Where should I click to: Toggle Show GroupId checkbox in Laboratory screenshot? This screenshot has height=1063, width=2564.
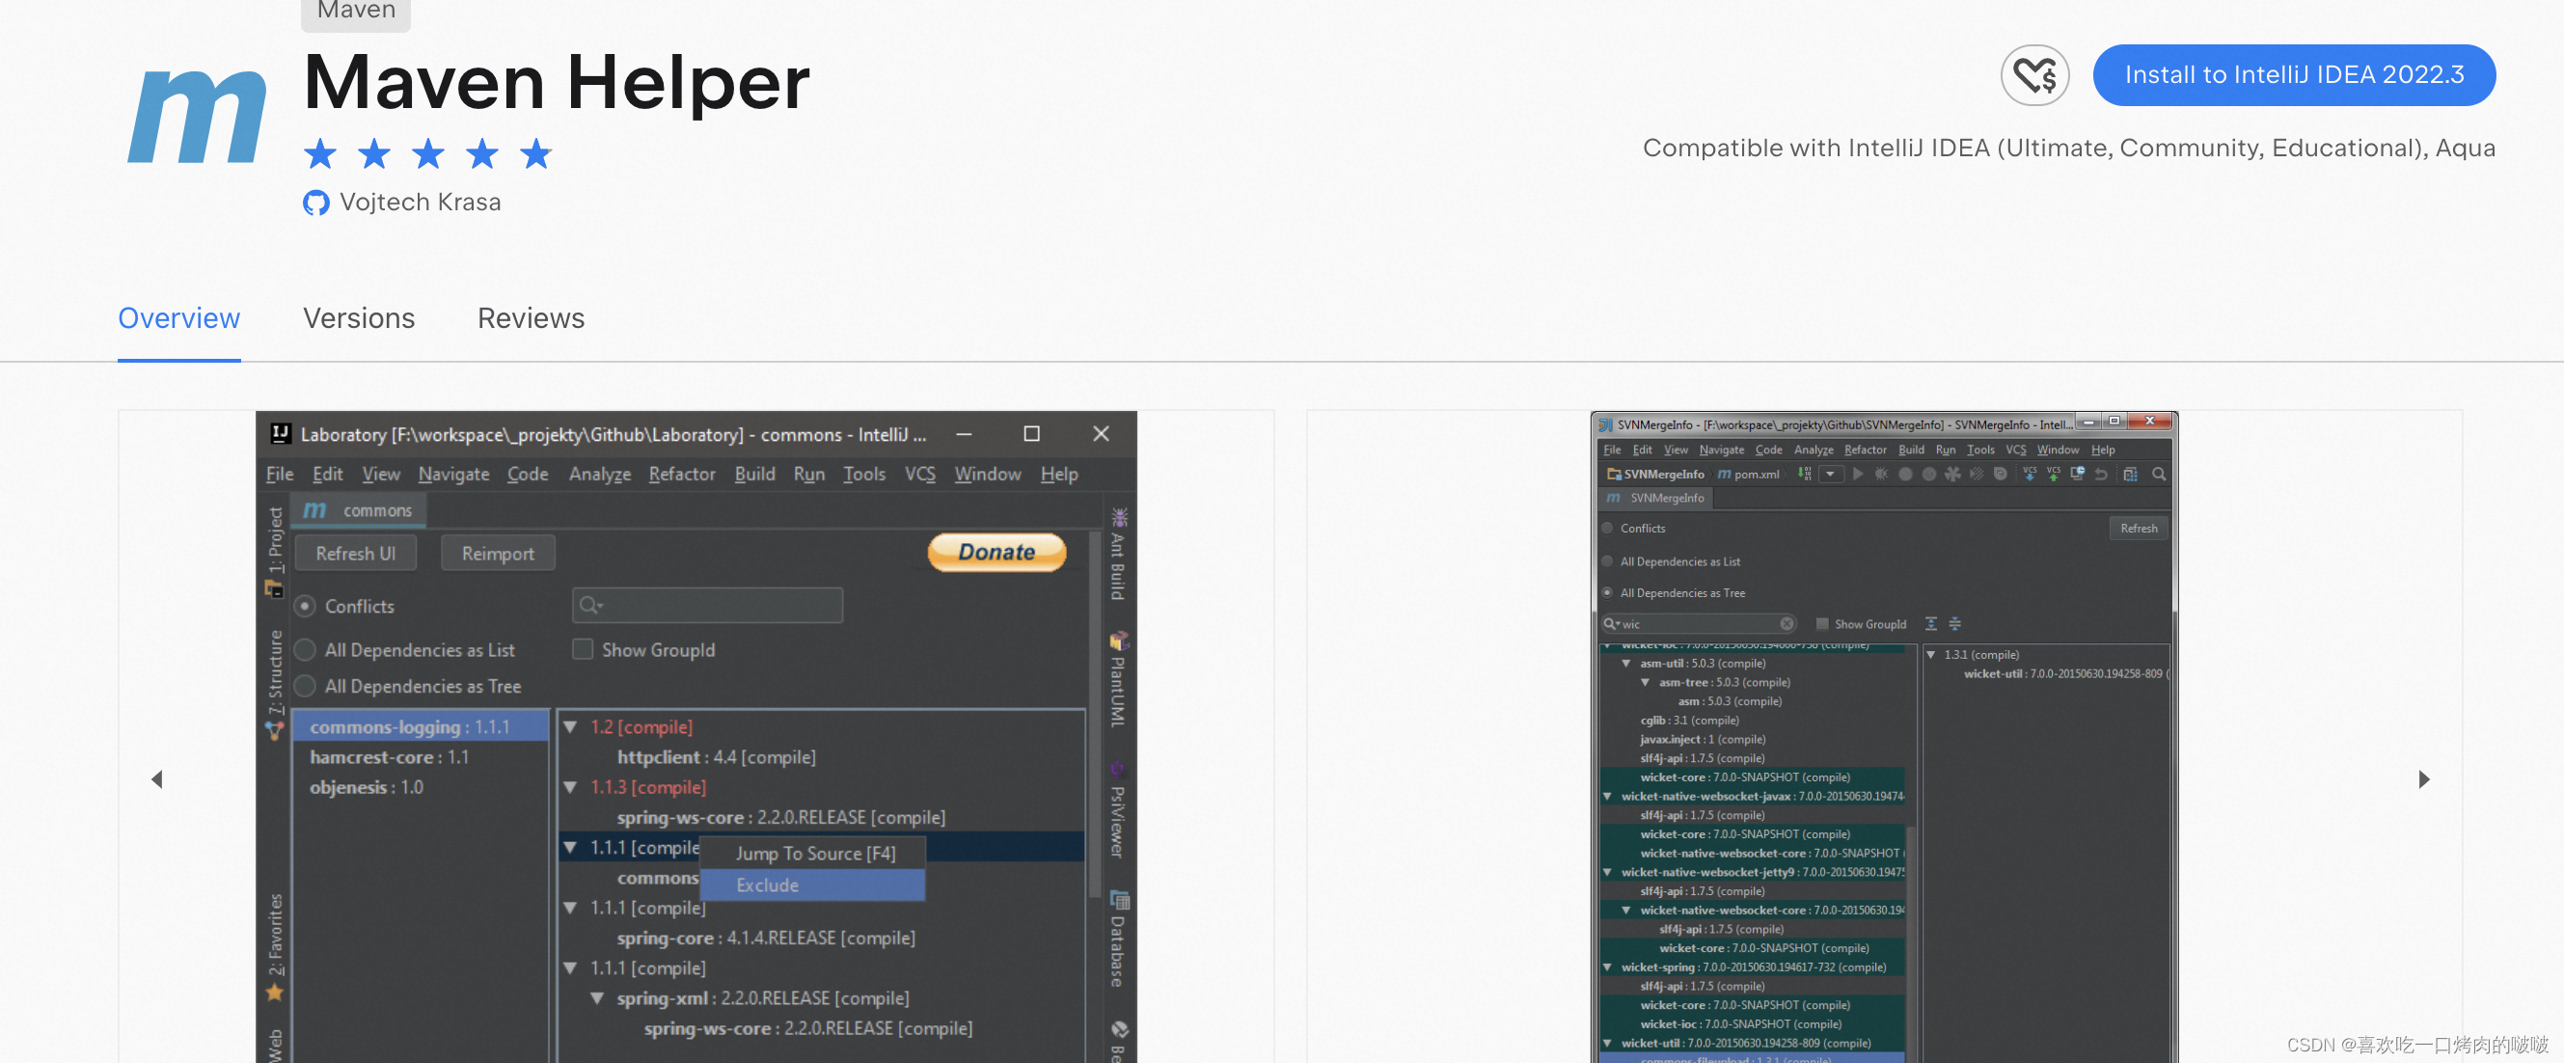coord(584,649)
